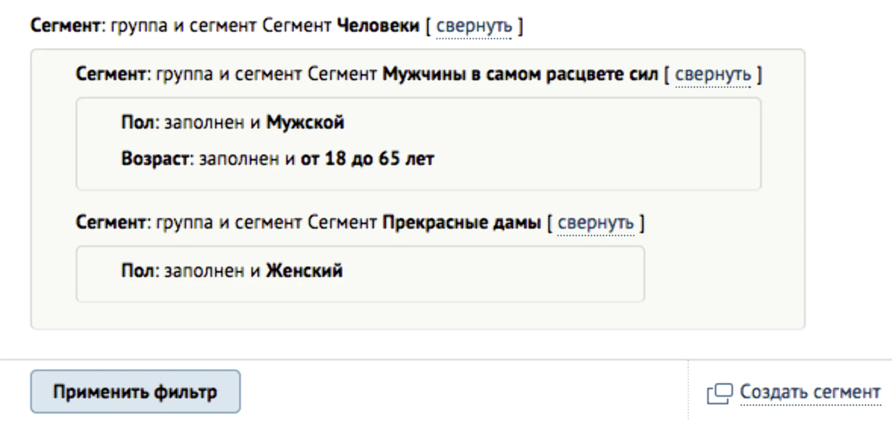Screen dimensions: 892x421
Task: Click the bold Женский value
Action: 304,271
